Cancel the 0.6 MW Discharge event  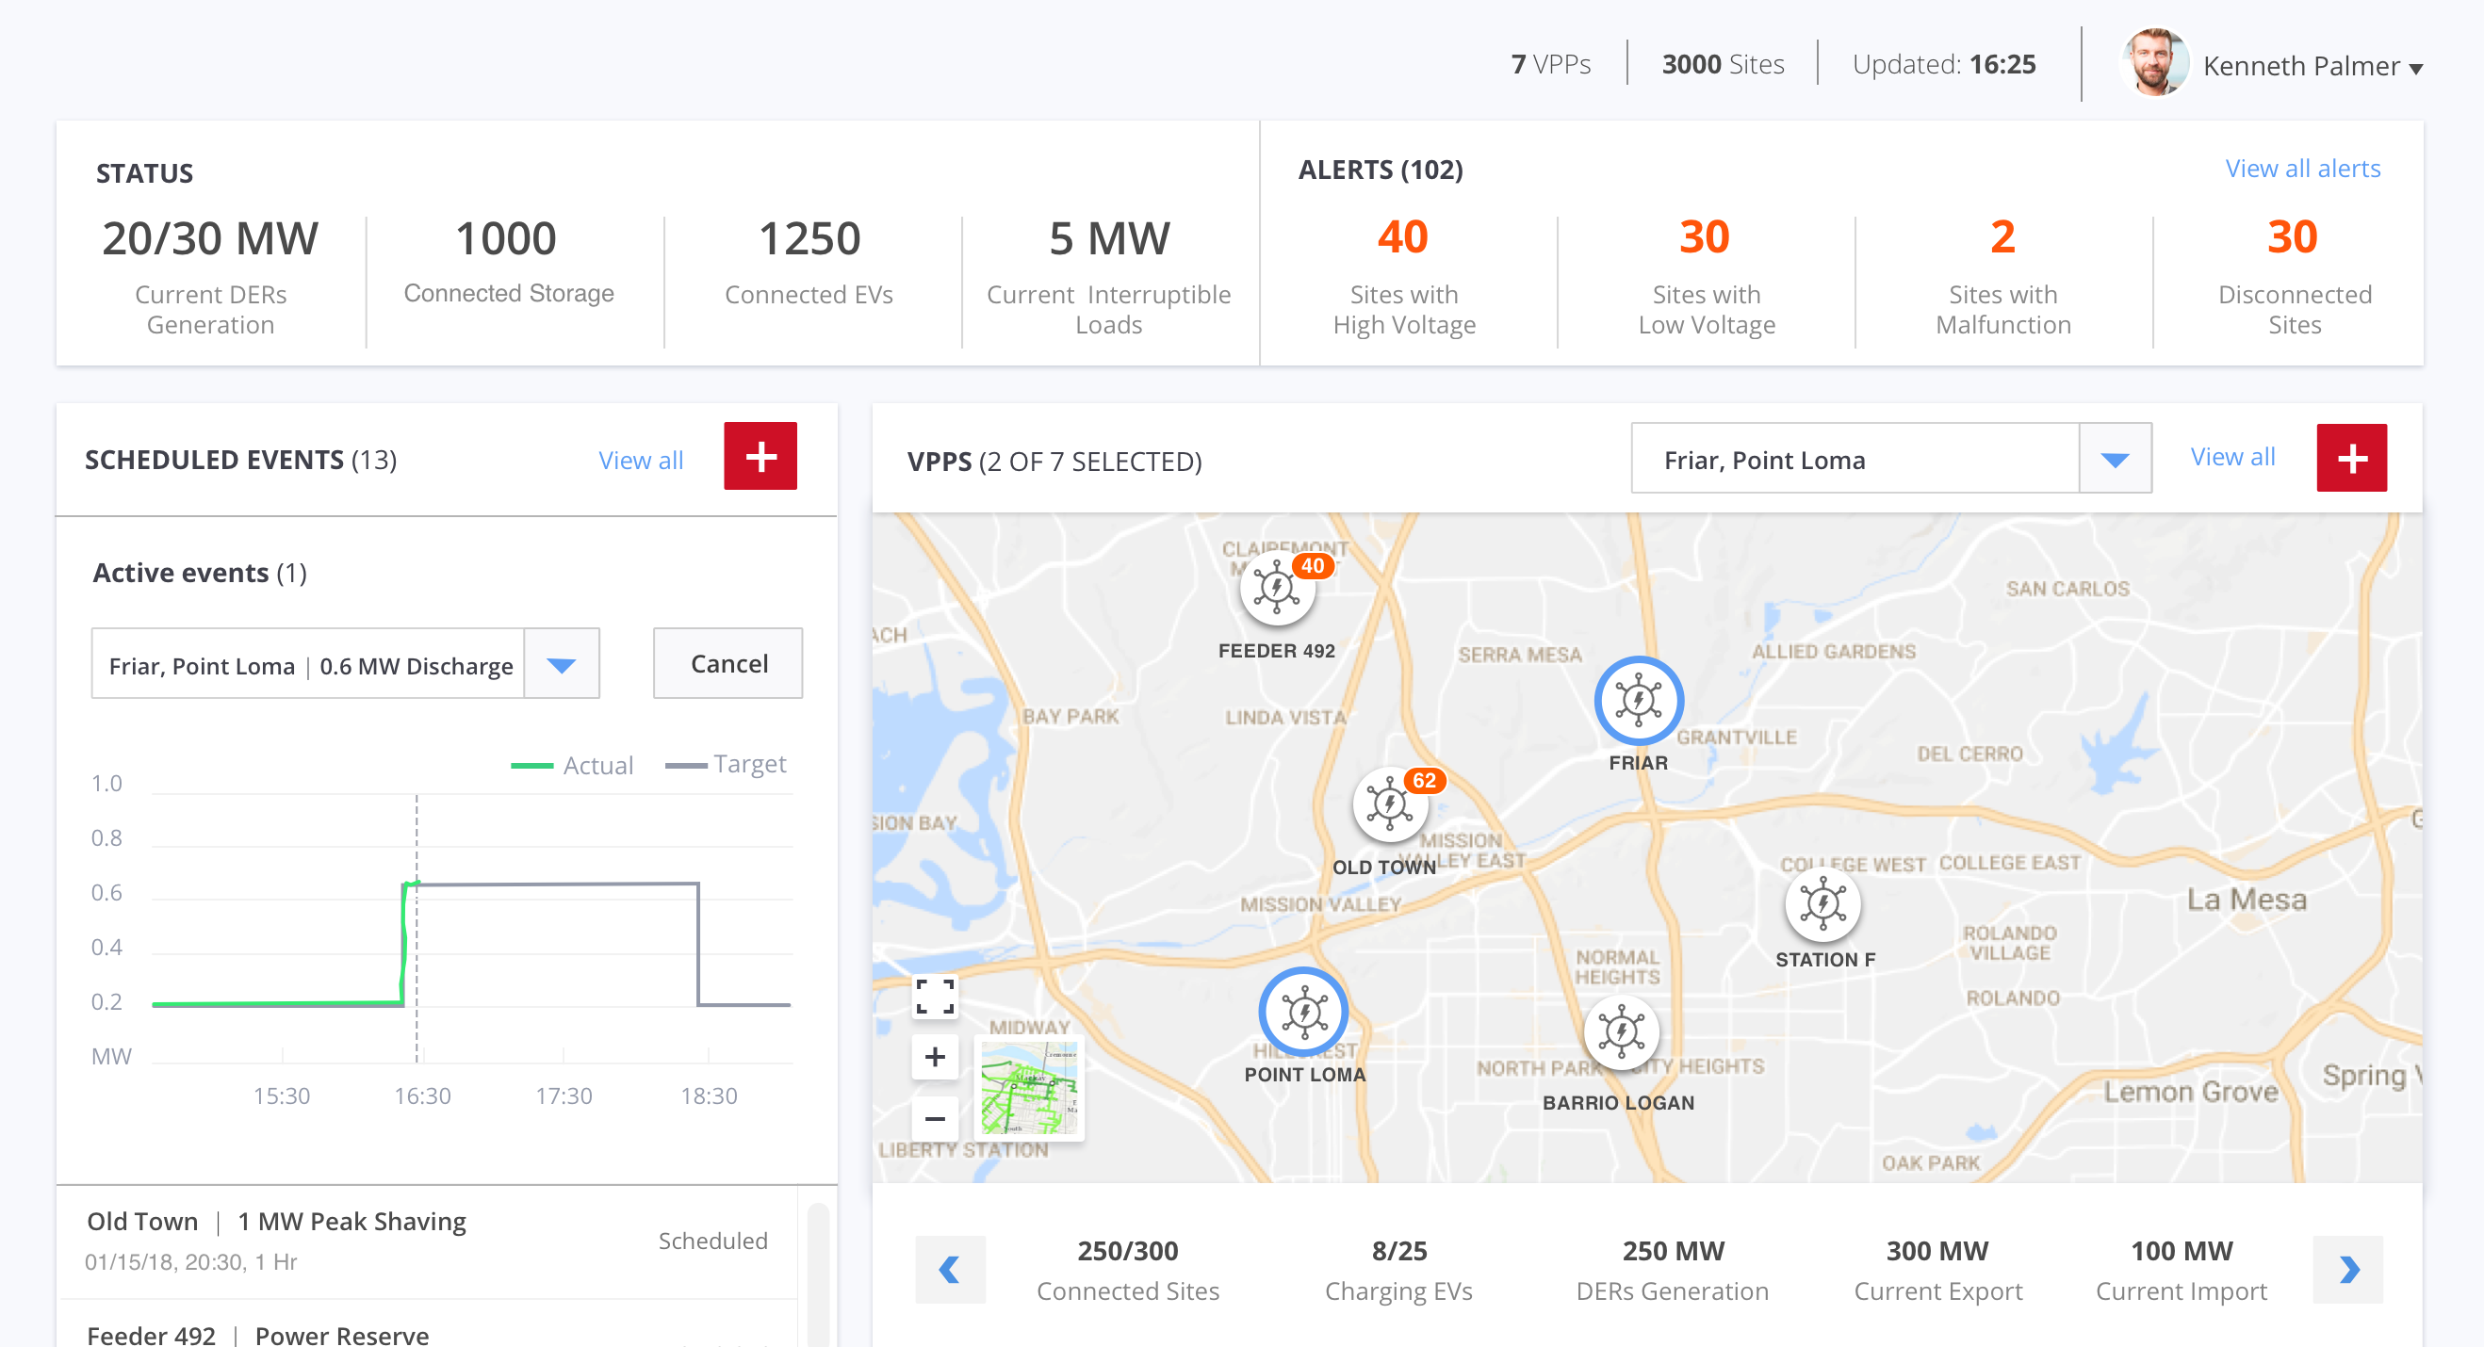coord(727,663)
